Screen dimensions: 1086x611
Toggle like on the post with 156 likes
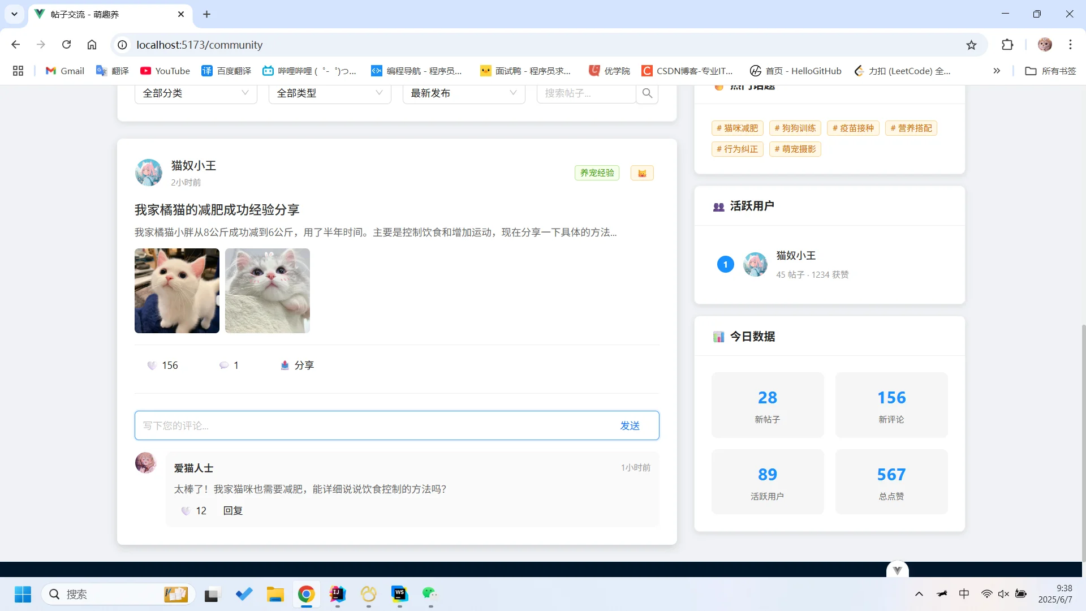pos(151,365)
